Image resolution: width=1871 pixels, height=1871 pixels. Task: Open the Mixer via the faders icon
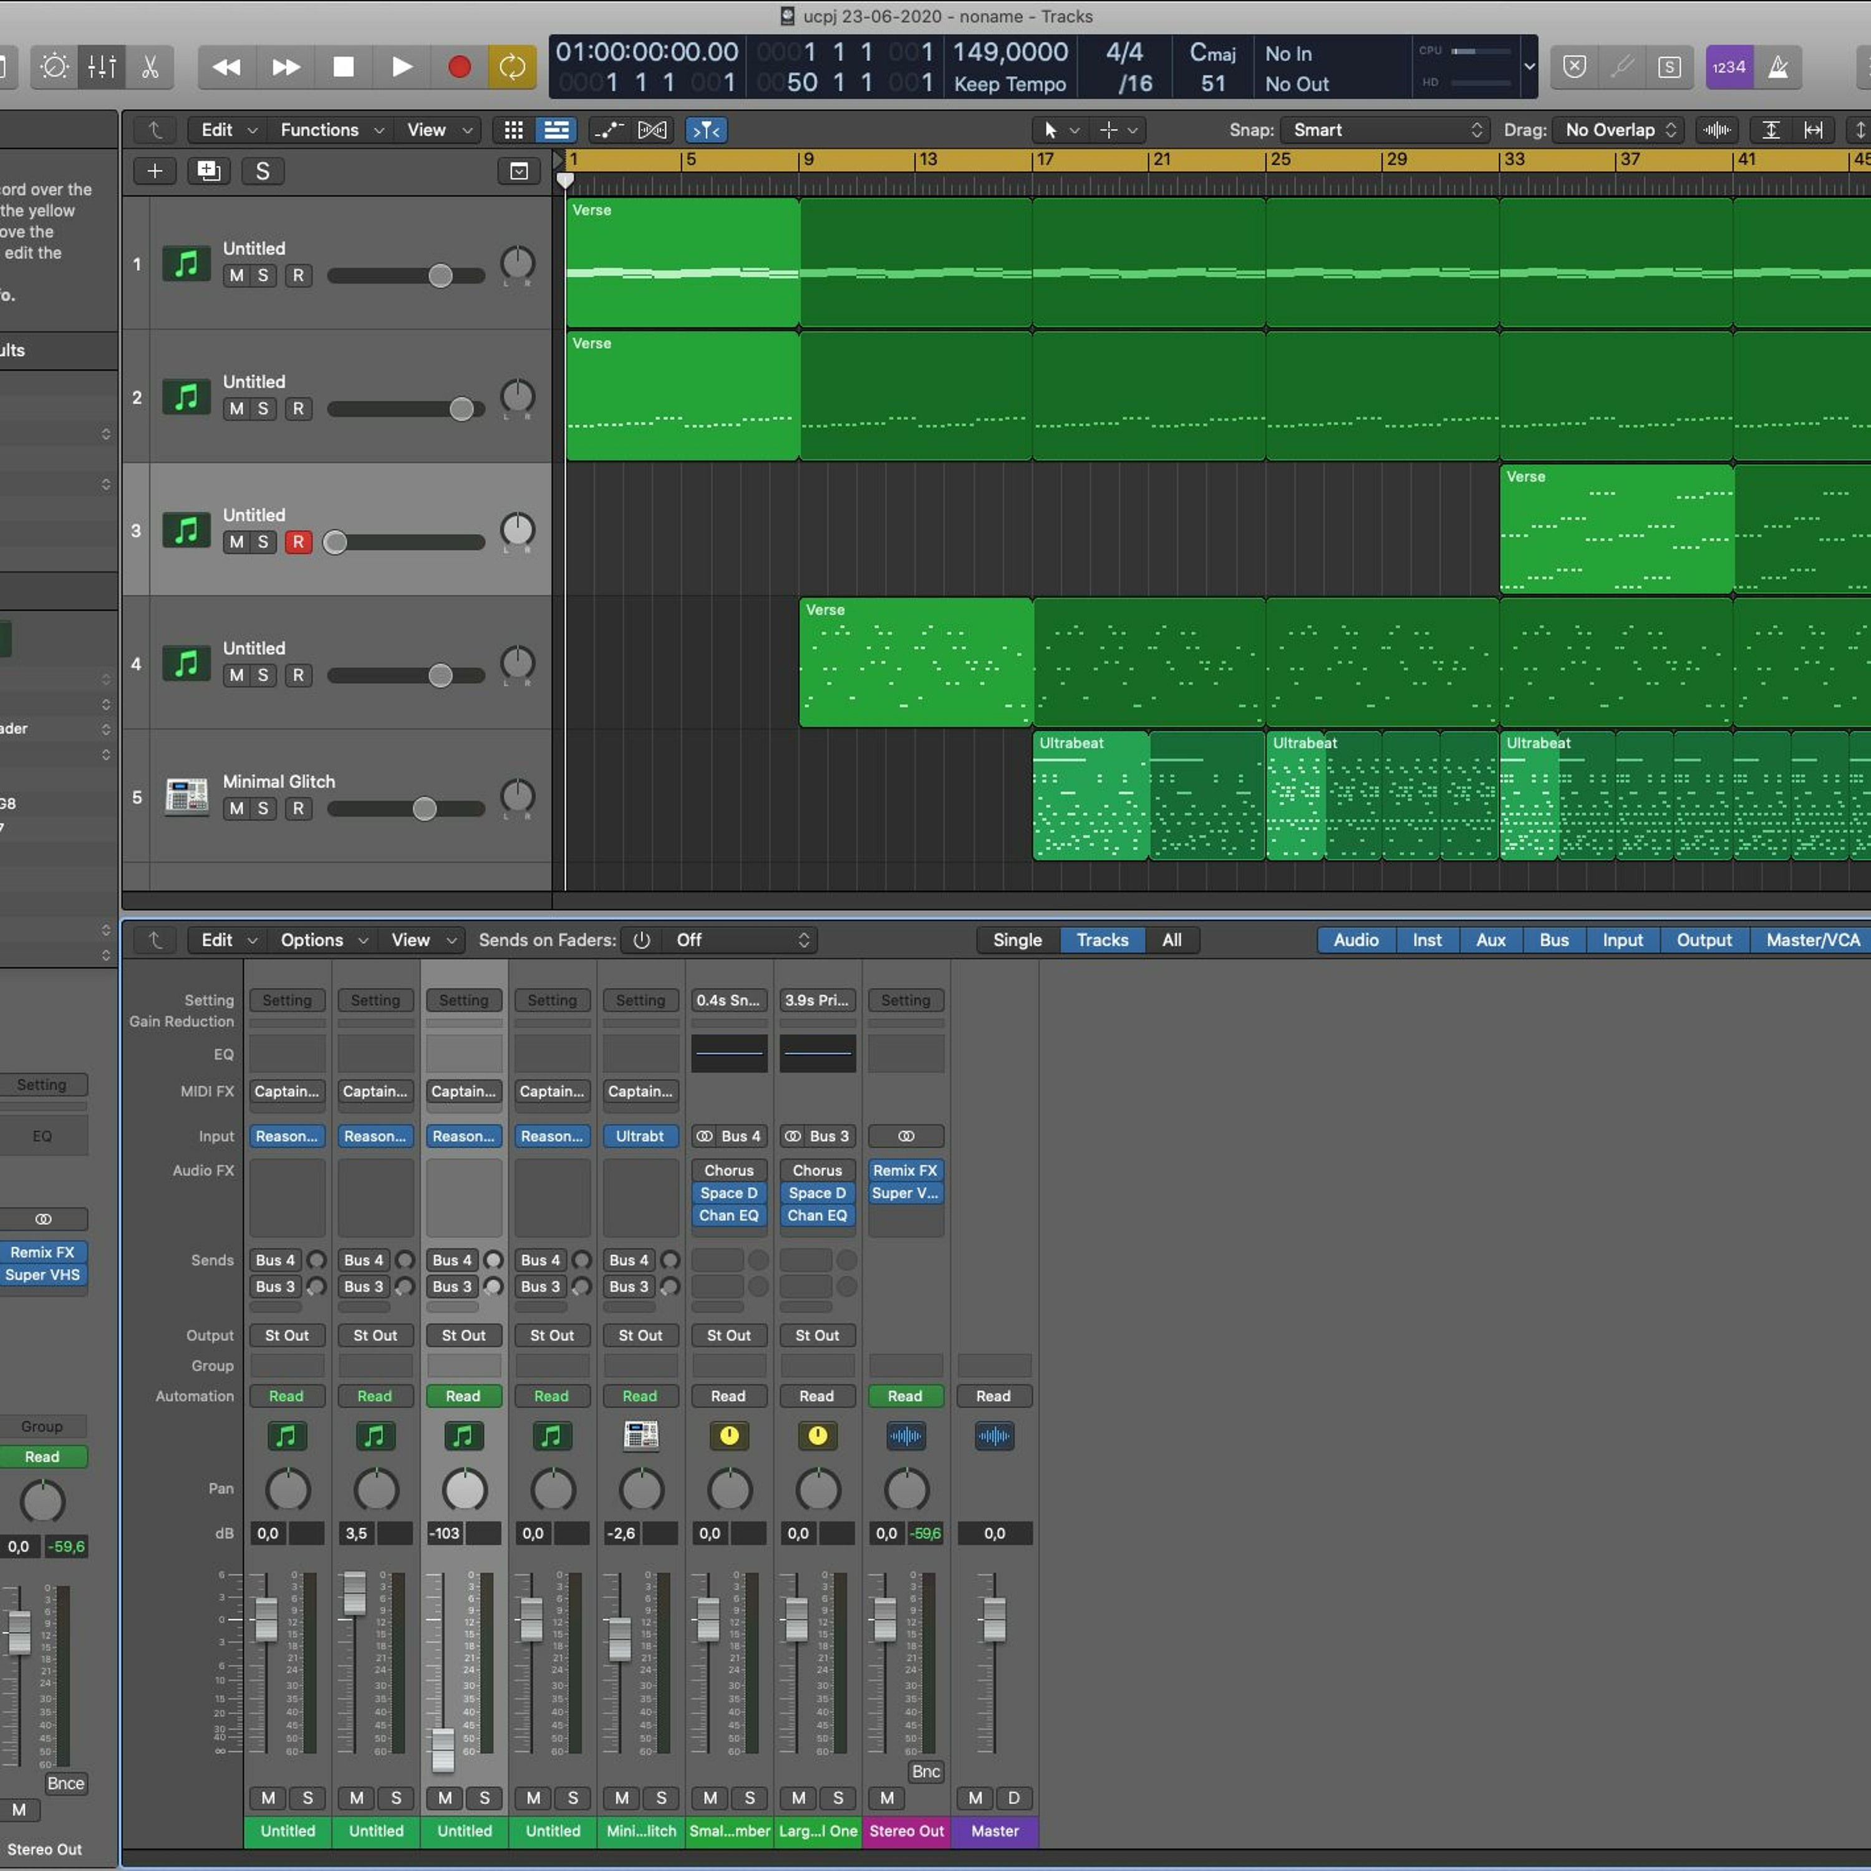point(102,67)
